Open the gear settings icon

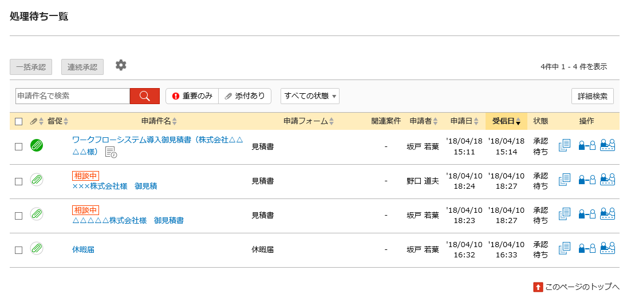[x=121, y=65]
